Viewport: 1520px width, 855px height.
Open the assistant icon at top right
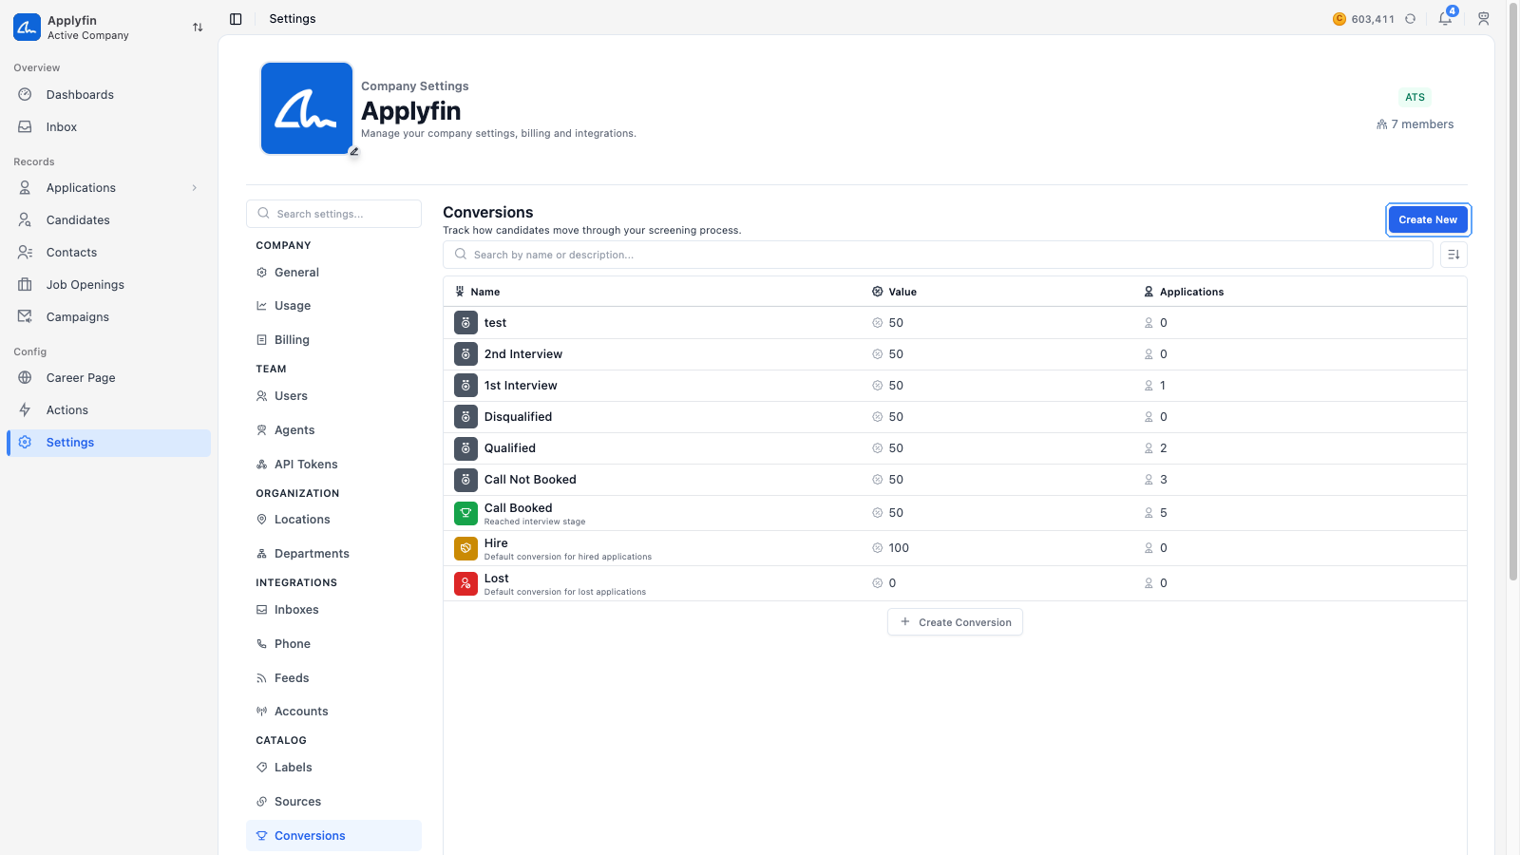tap(1483, 19)
